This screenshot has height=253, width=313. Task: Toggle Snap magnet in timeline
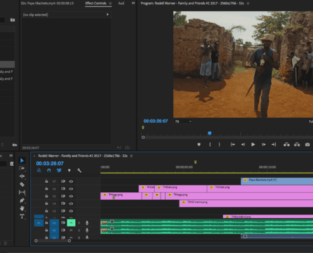point(49,170)
